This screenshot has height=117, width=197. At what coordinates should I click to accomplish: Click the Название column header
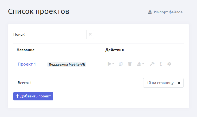coord(26,50)
